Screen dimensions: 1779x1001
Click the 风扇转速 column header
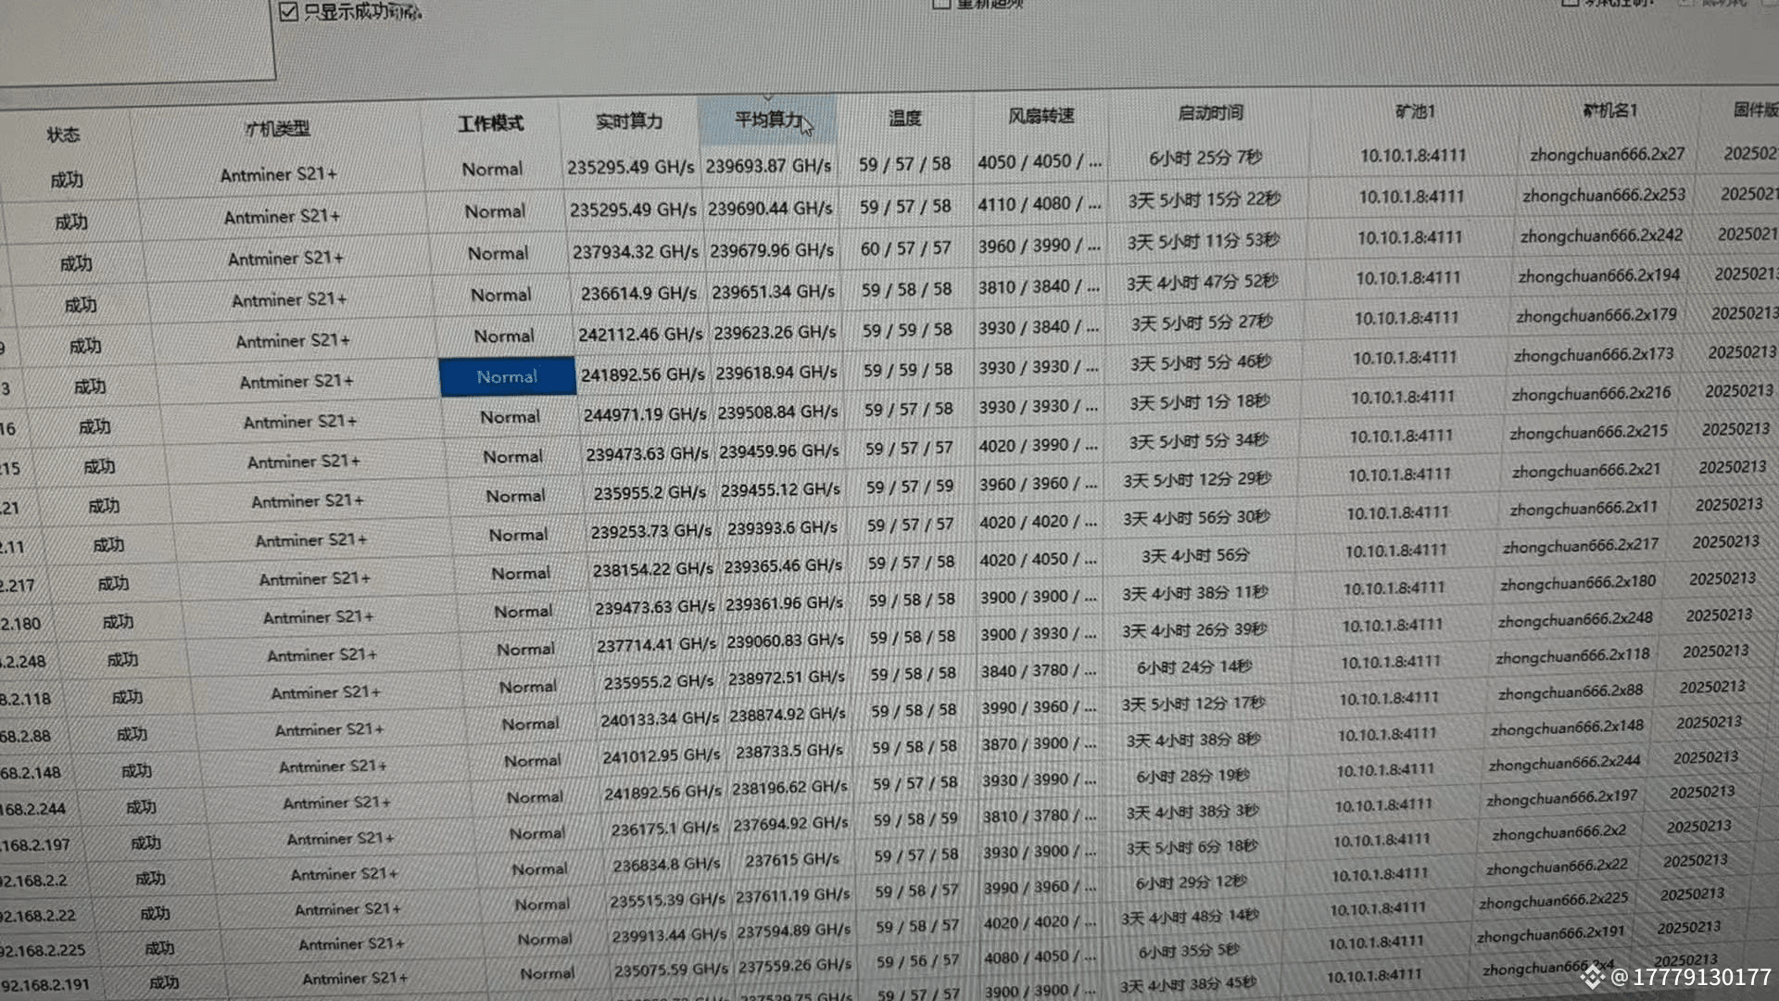click(1041, 116)
